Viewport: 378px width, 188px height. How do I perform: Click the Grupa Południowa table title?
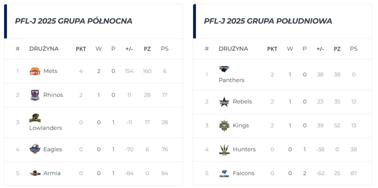(268, 21)
